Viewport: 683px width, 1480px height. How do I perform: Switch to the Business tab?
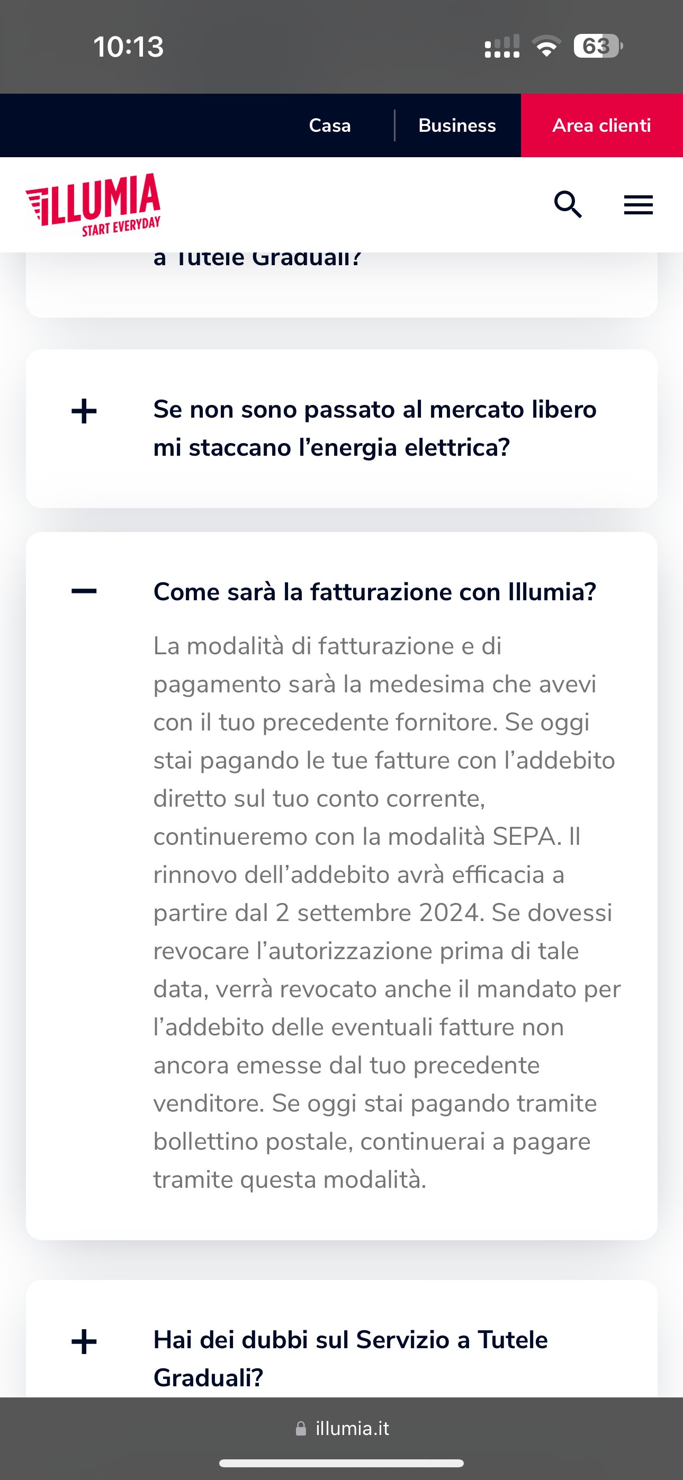pyautogui.click(x=457, y=125)
